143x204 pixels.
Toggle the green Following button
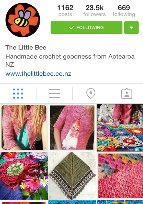(x=87, y=27)
